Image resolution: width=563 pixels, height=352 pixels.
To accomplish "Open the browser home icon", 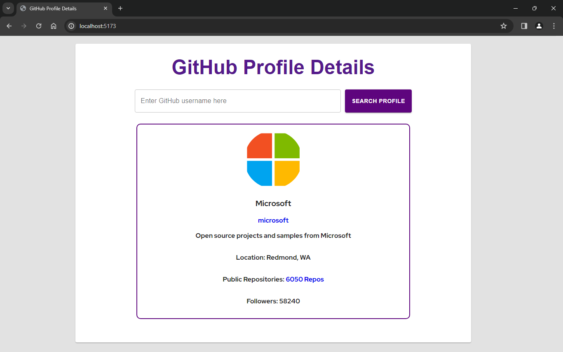I will 54,26.
